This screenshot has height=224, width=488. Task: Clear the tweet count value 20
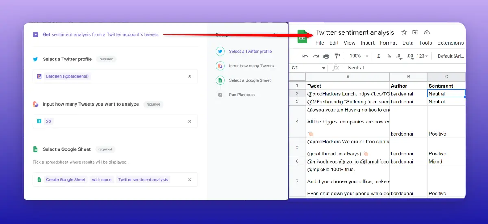[190, 121]
